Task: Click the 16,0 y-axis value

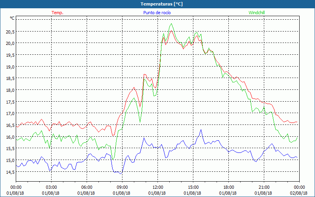Action: click(10, 137)
